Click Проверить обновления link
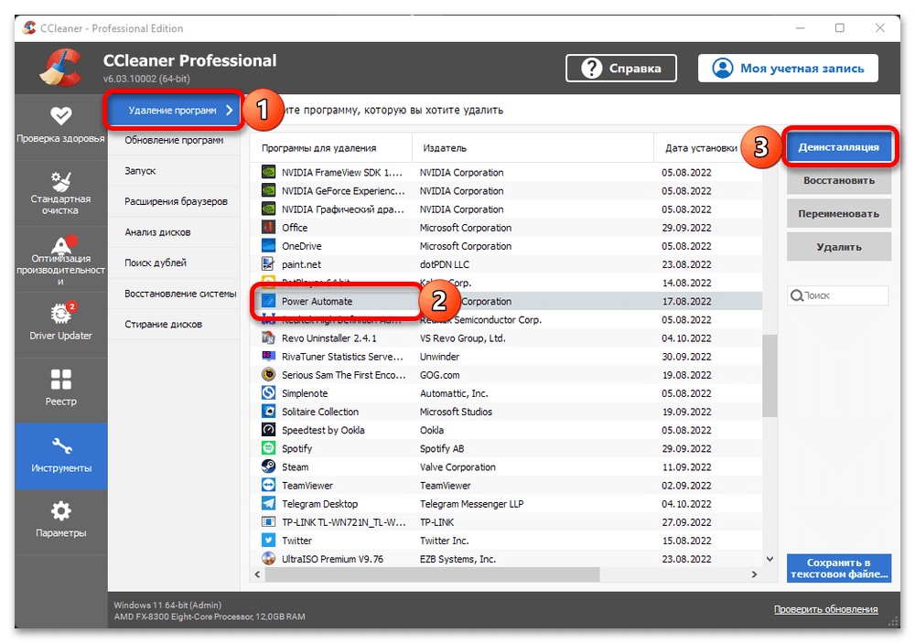The image size is (915, 643). tap(825, 609)
